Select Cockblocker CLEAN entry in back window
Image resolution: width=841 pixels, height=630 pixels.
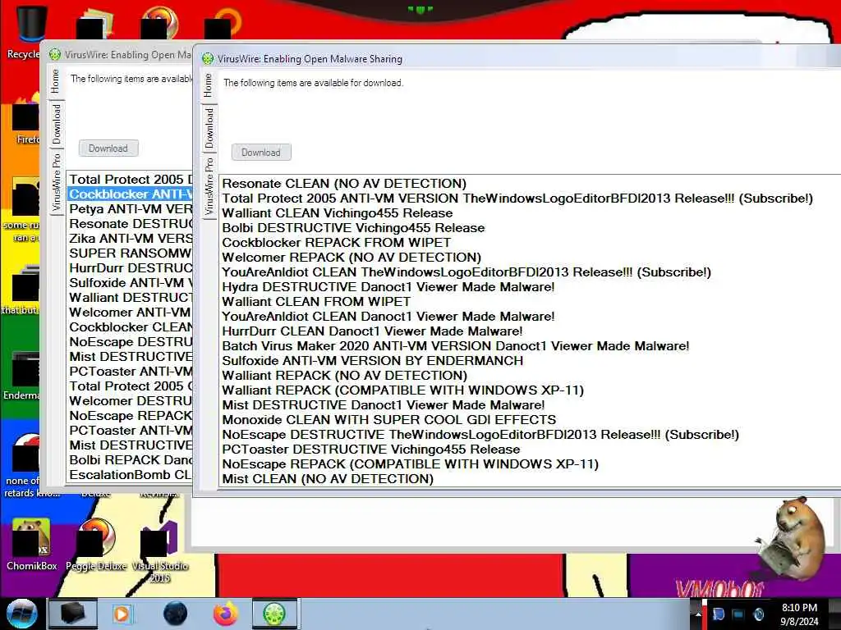(131, 326)
